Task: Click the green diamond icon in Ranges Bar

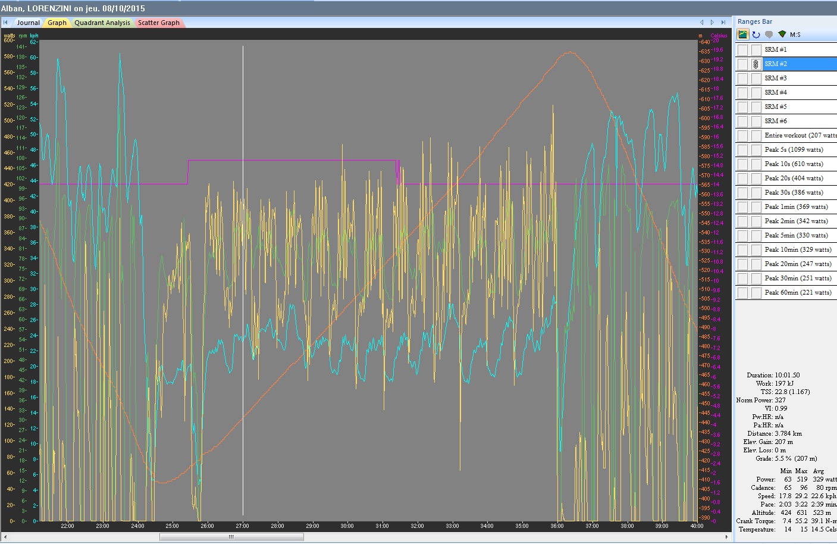Action: 782,35
